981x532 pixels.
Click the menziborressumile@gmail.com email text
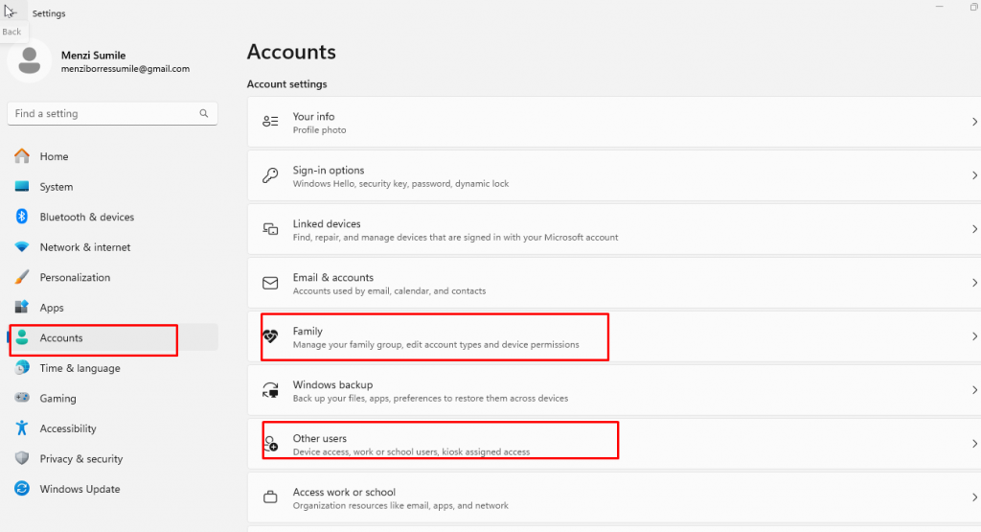coord(125,69)
